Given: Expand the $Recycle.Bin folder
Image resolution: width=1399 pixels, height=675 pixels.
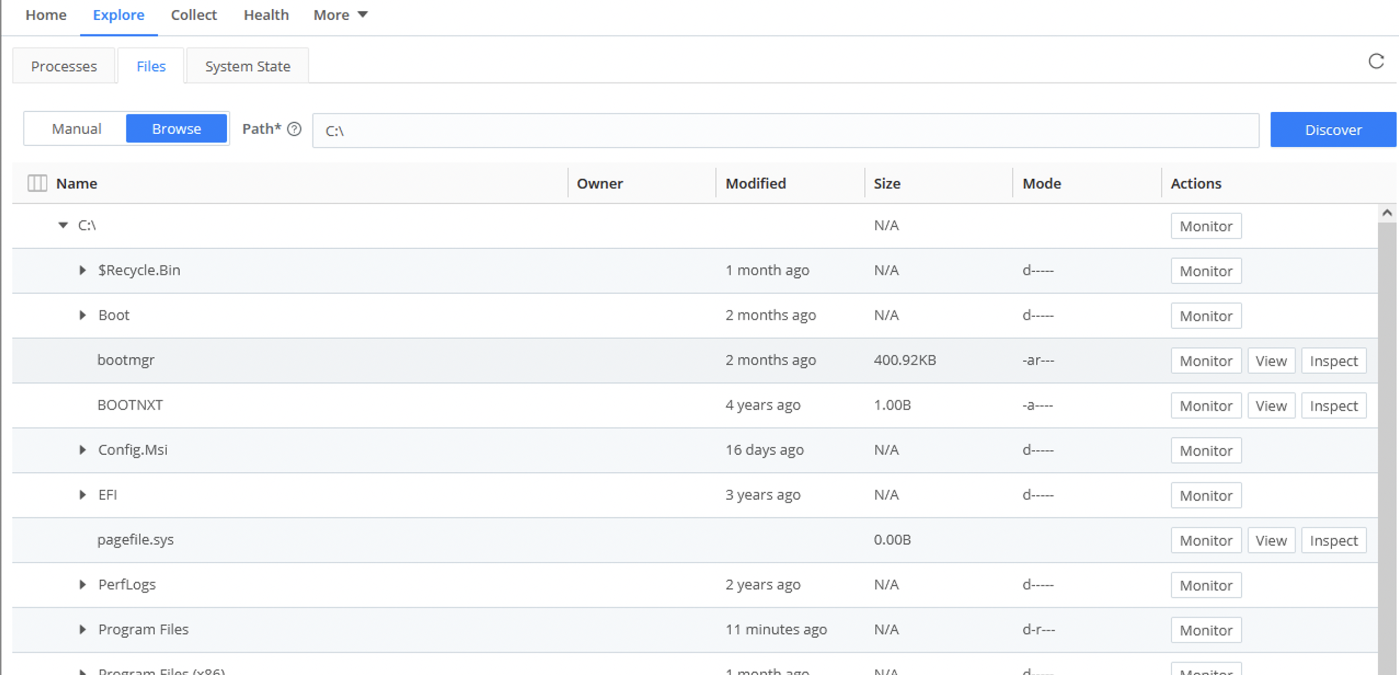Looking at the screenshot, I should tap(82, 270).
